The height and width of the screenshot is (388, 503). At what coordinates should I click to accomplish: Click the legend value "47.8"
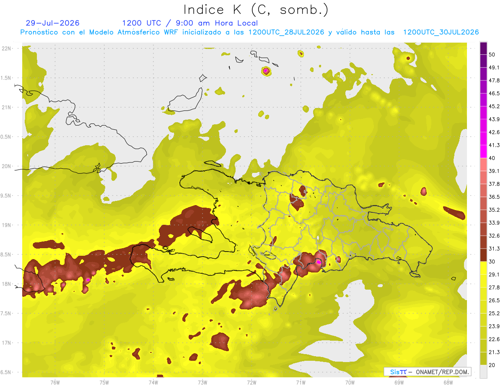[494, 80]
